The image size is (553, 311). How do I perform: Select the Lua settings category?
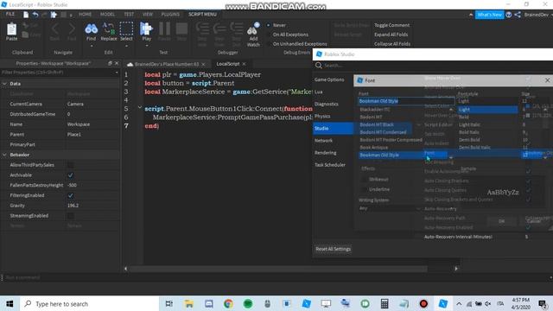tap(319, 92)
